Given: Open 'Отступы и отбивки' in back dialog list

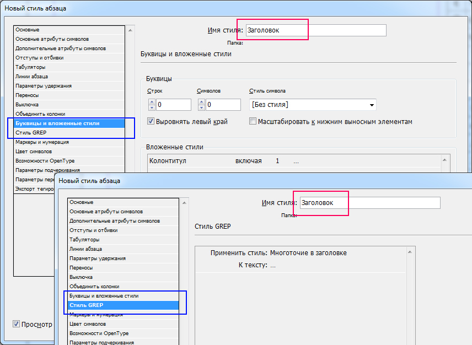Looking at the screenshot, I should [x=69, y=58].
